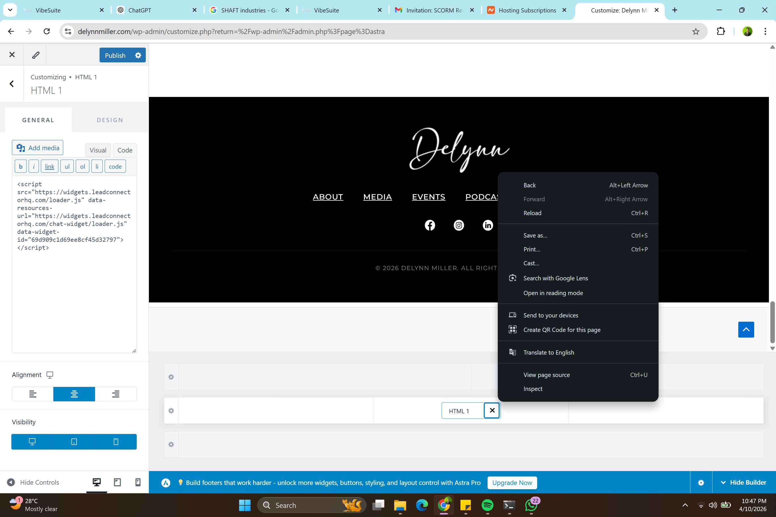Open settings gear of top footer row

171,377
